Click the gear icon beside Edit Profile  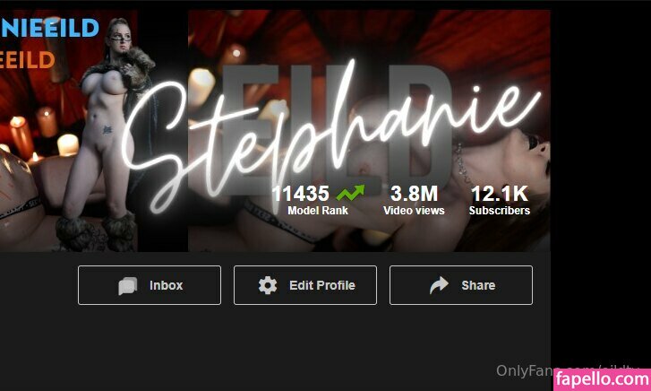point(268,285)
